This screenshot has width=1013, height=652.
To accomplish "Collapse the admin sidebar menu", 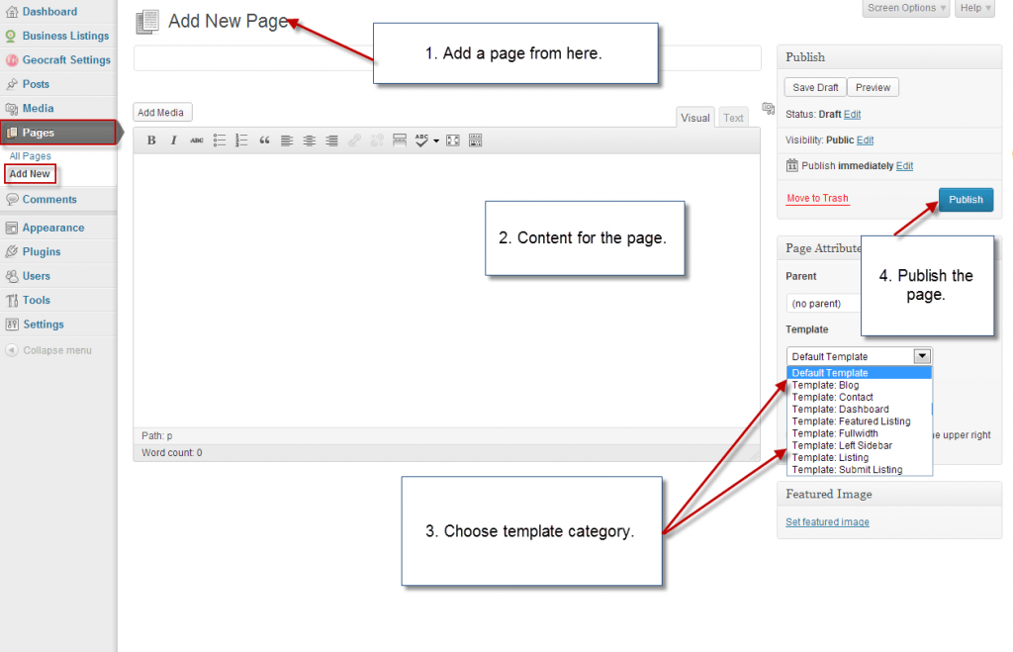I will pos(56,350).
